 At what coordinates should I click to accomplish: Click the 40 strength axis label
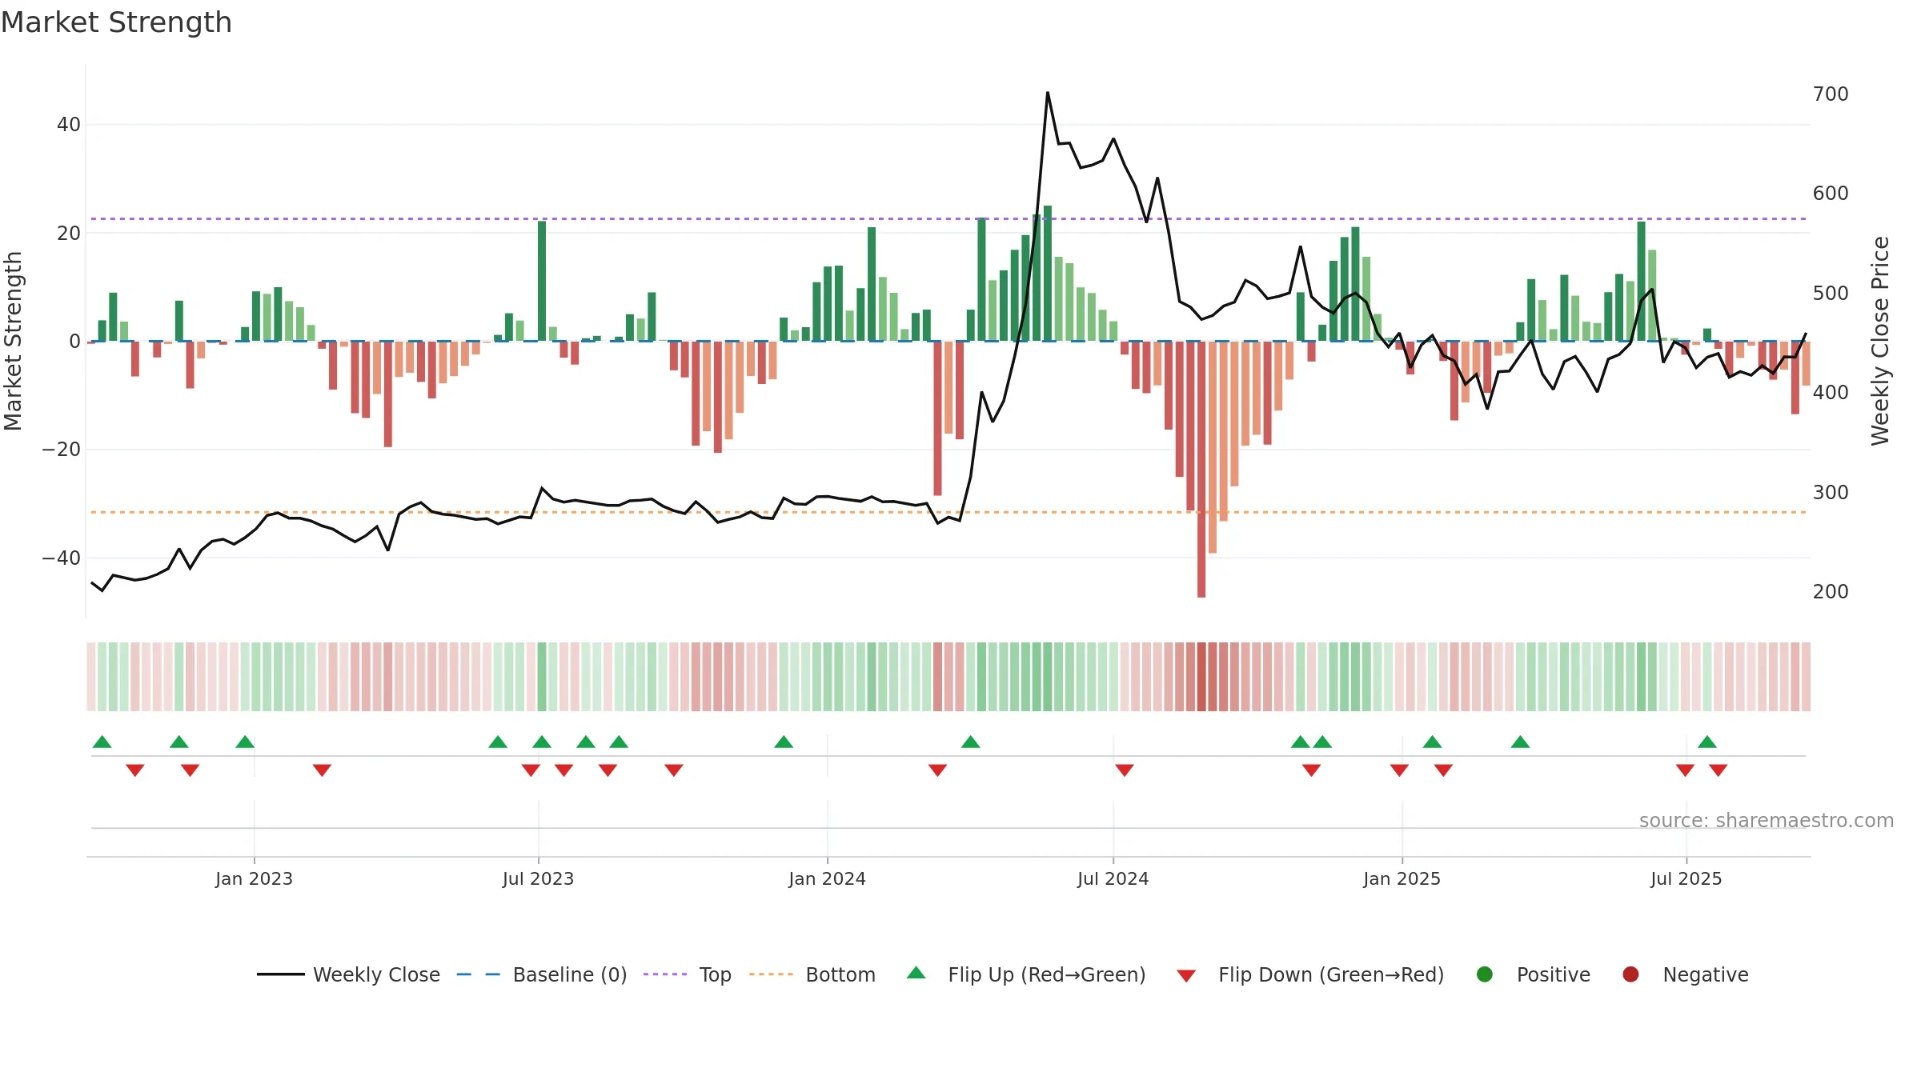point(68,125)
